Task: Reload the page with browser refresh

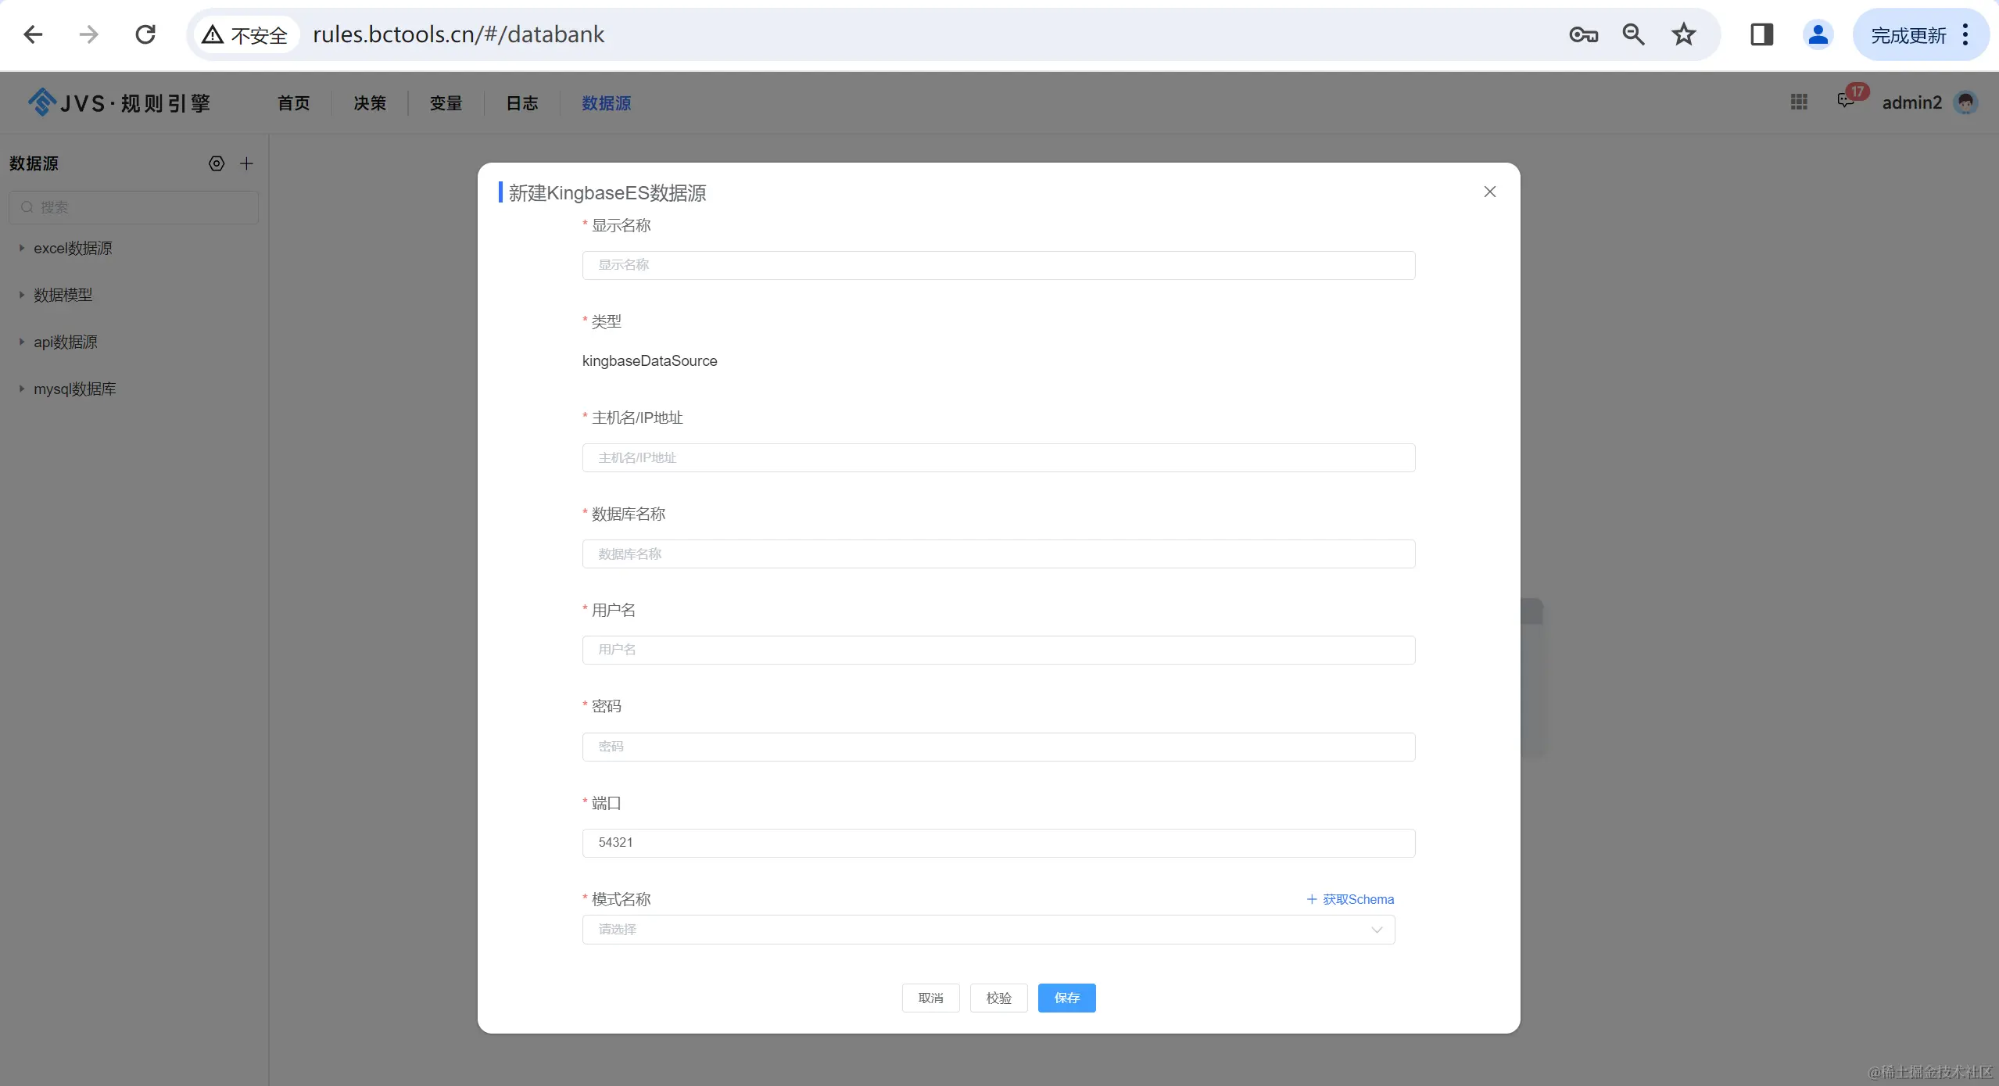Action: (145, 34)
